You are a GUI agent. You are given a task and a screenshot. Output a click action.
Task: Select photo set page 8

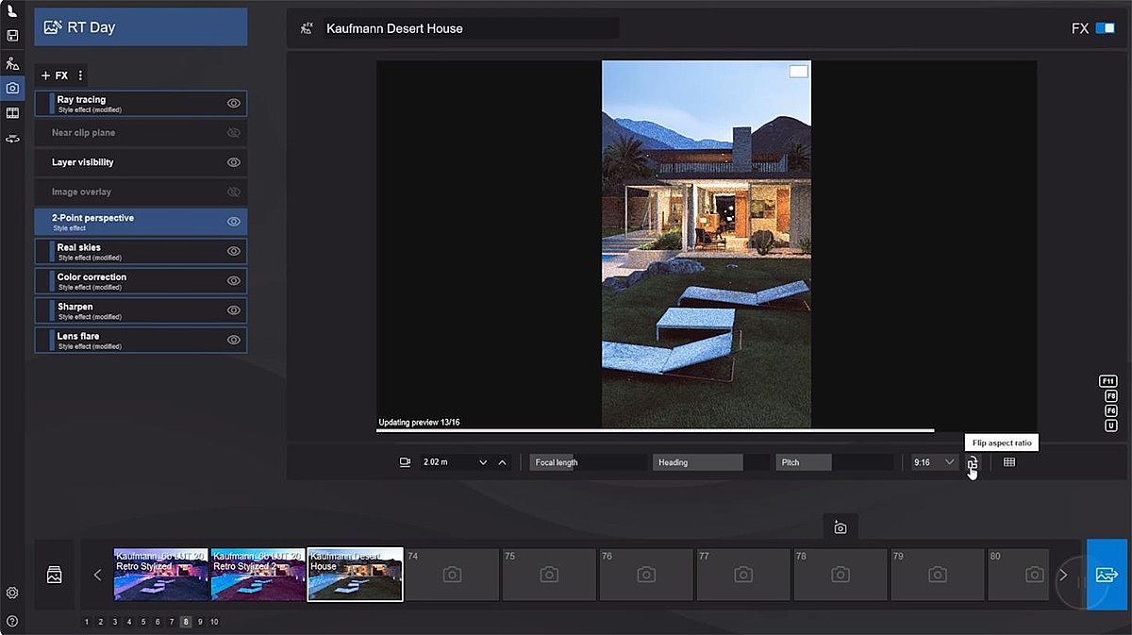click(x=186, y=622)
